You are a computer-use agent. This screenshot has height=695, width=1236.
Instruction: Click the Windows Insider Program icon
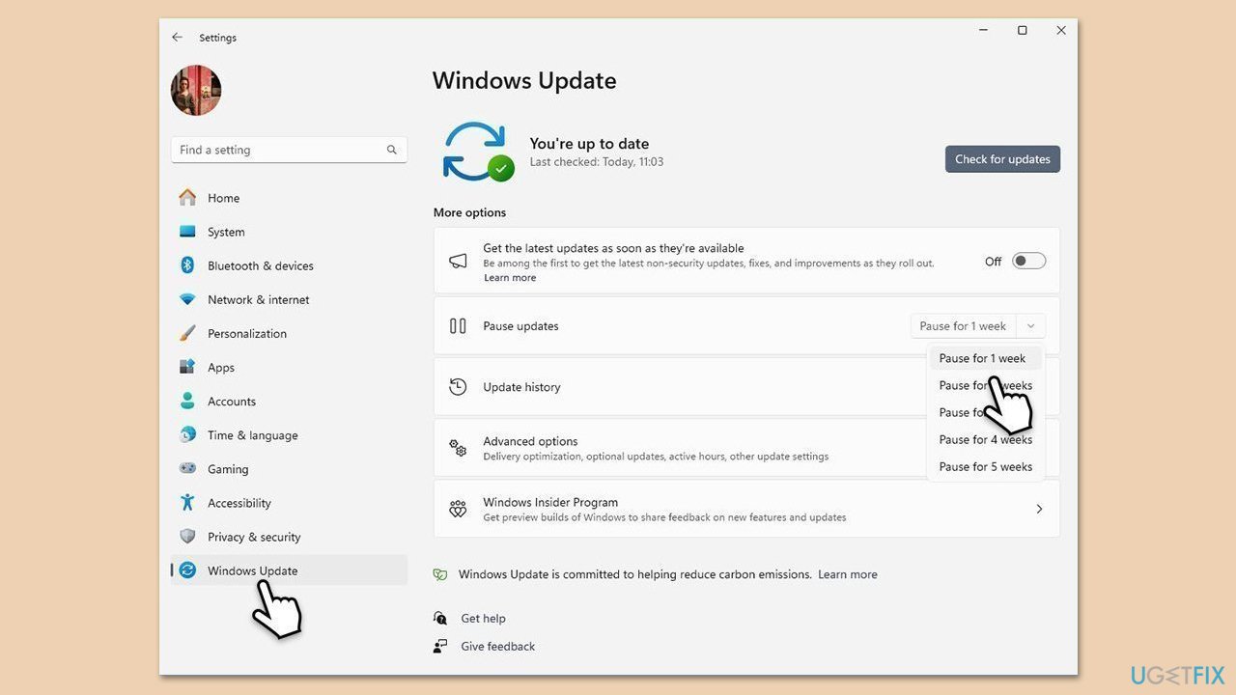[458, 509]
